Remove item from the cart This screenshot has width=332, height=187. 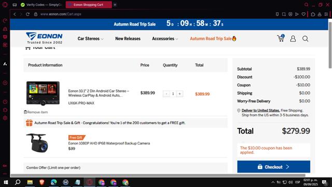[36, 112]
